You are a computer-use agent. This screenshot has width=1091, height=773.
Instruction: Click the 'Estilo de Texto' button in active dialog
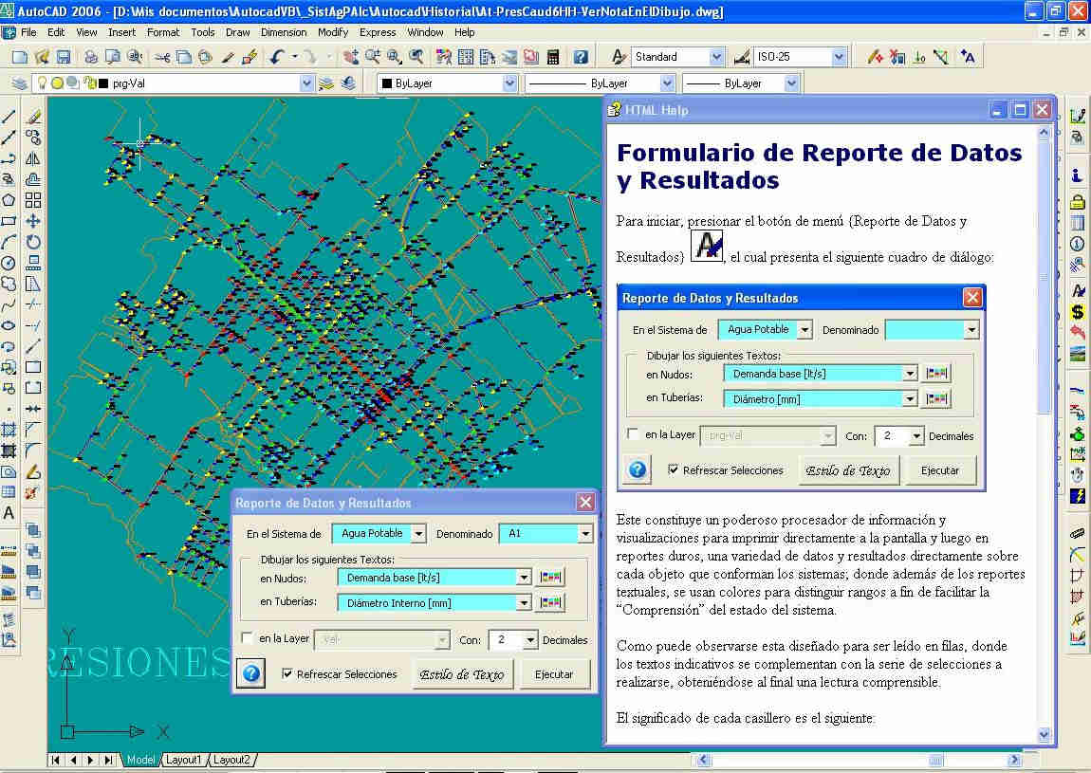click(462, 674)
